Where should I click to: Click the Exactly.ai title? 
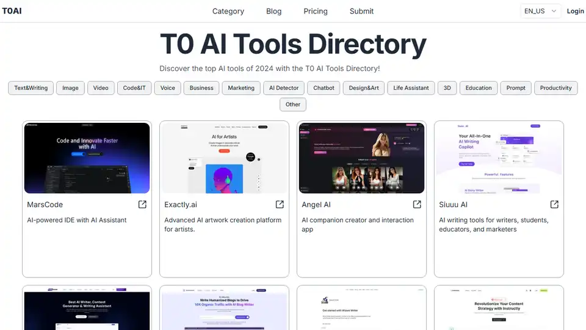pos(181,205)
